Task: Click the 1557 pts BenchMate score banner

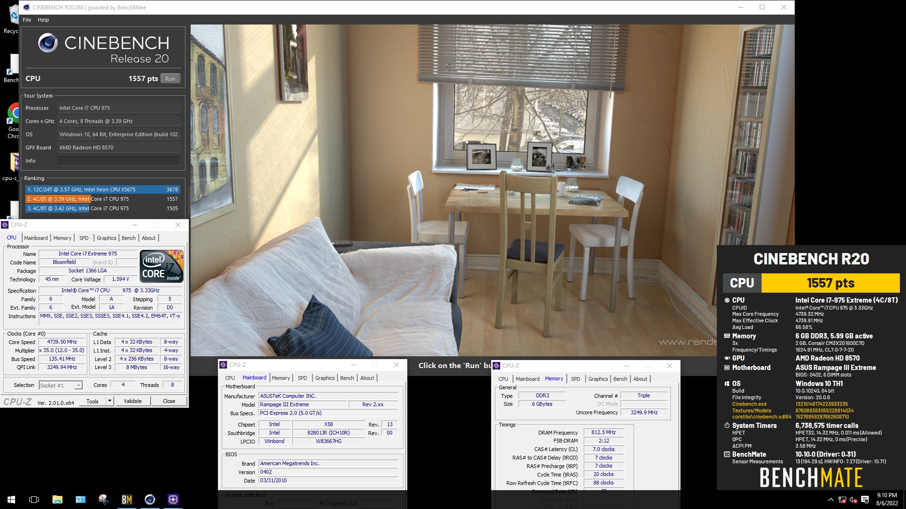Action: point(830,283)
